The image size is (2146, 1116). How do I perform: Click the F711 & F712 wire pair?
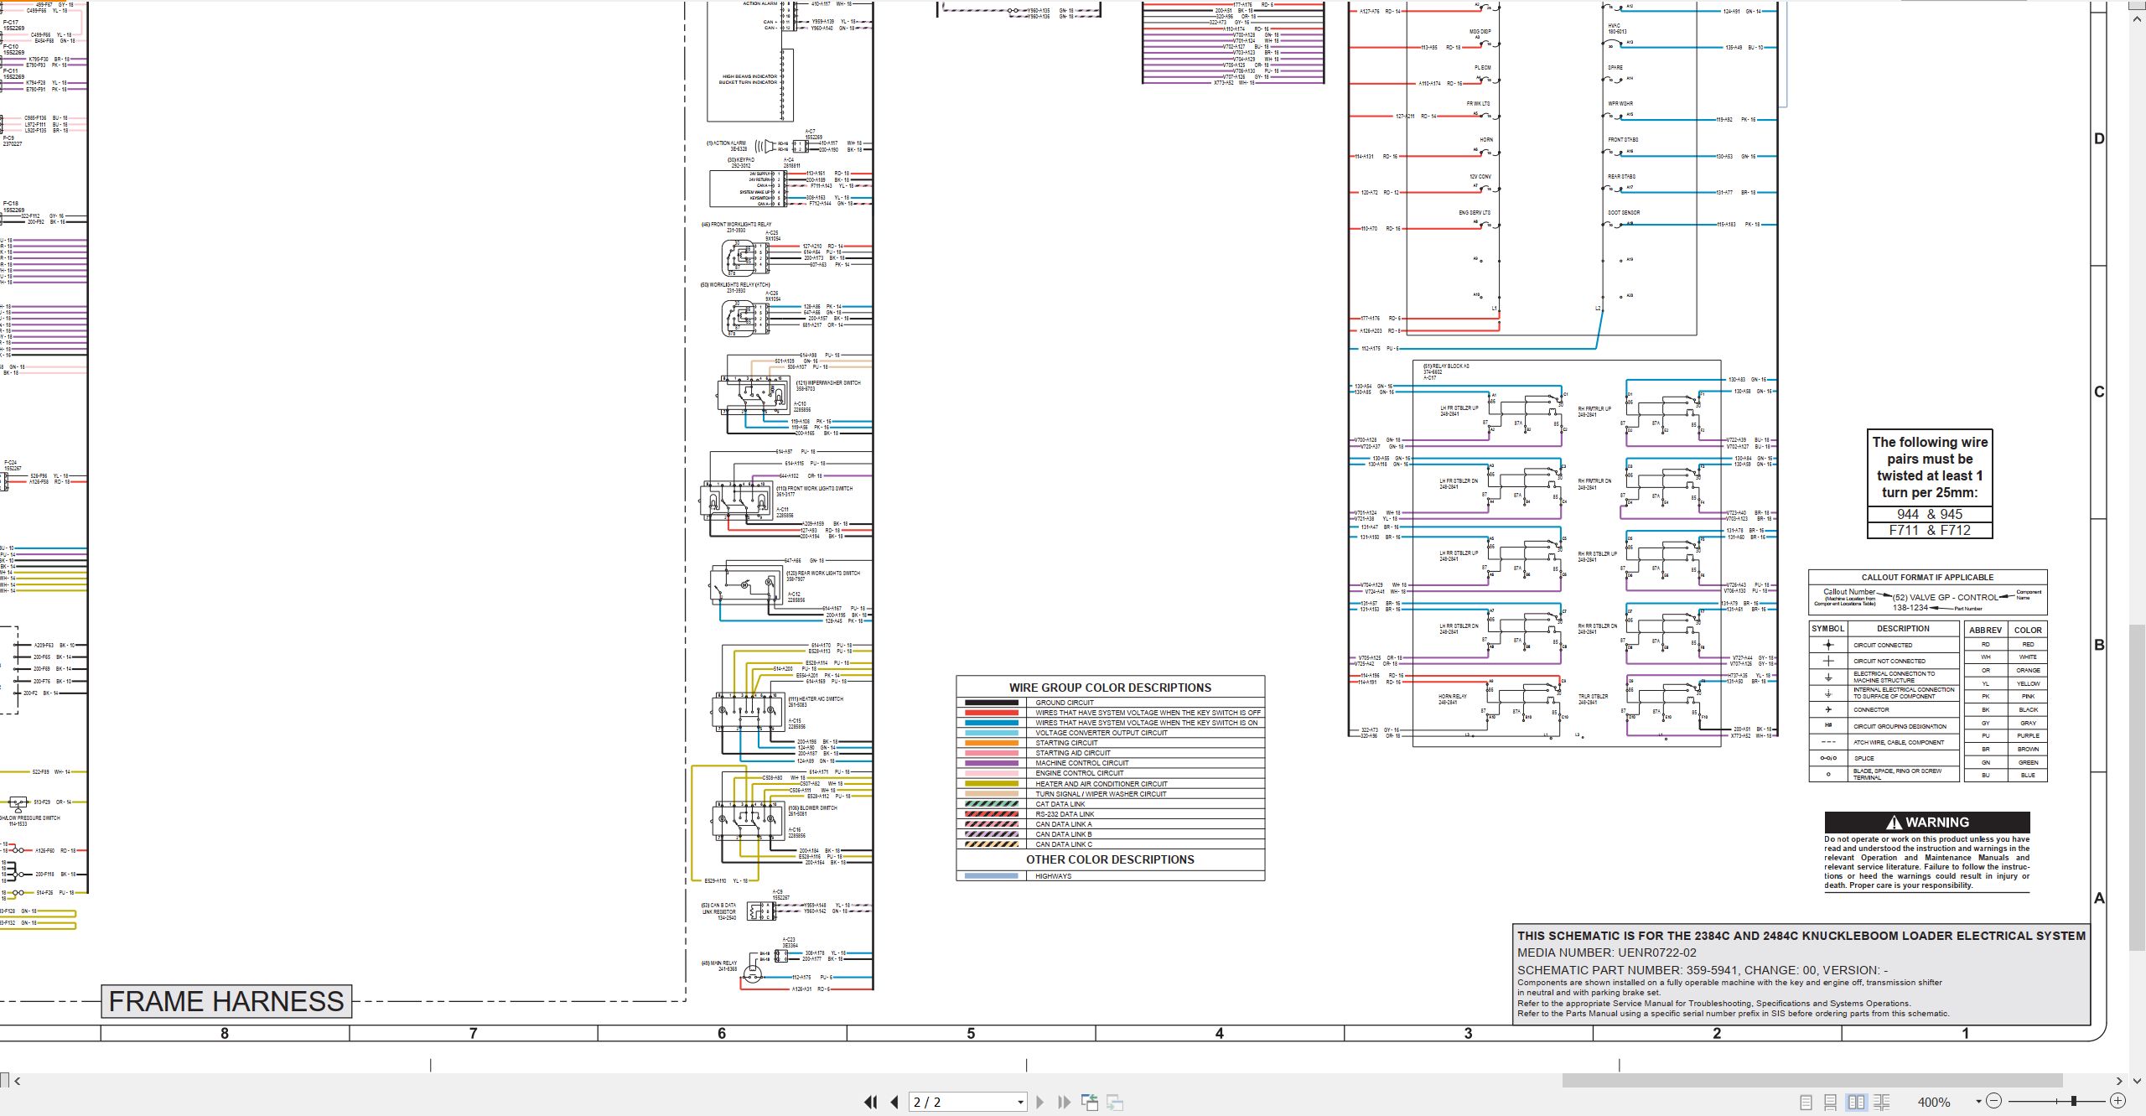pos(1930,530)
